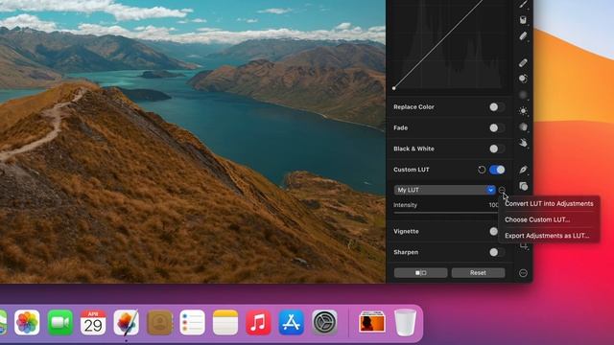This screenshot has height=345, width=614.
Task: Select the Color Fill paint bucket tool
Action: (x=523, y=19)
